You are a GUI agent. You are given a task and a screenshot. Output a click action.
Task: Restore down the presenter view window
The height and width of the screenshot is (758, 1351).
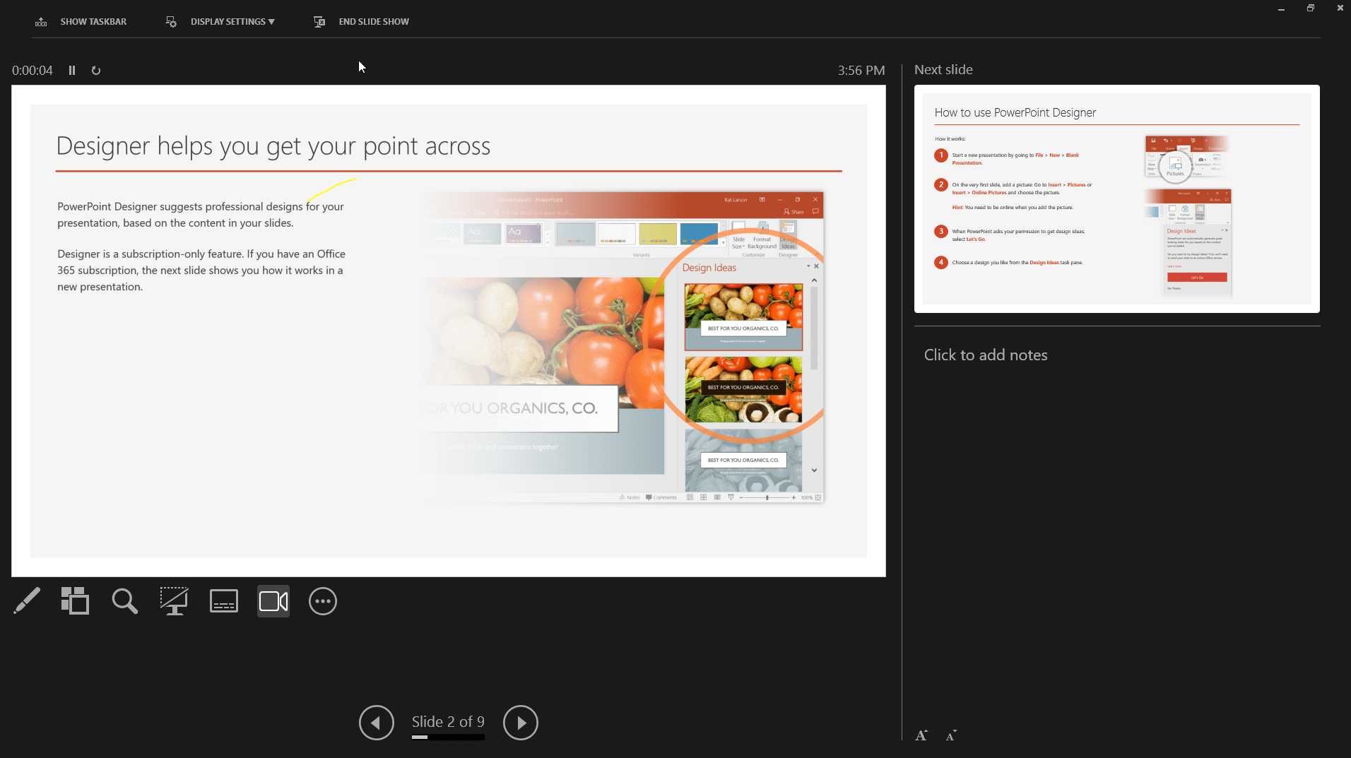[1311, 8]
